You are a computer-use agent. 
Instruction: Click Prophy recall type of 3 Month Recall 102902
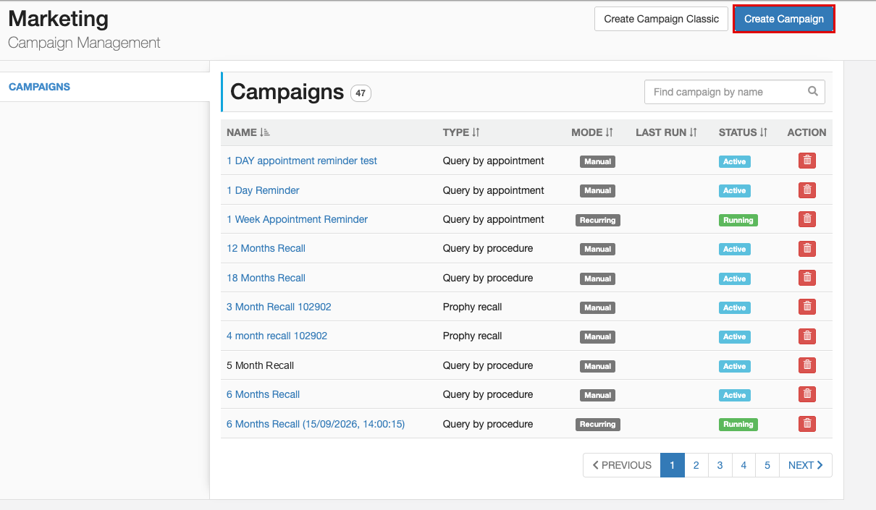coord(472,307)
